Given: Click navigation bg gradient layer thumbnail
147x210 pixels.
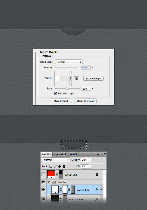Looking at the screenshot, I should [x=55, y=199].
